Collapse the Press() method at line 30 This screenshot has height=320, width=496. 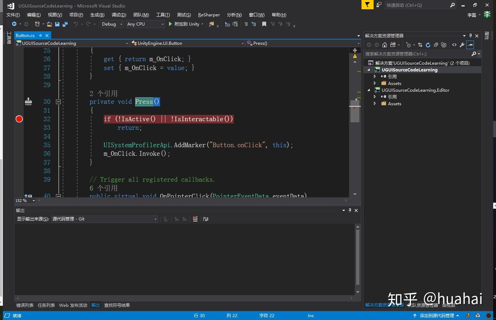tap(58, 102)
